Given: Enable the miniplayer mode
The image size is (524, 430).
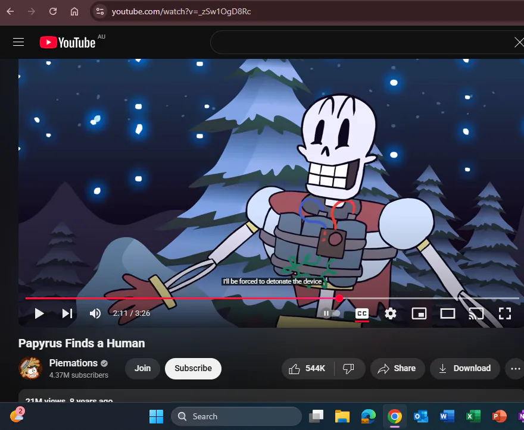Looking at the screenshot, I should (419, 313).
